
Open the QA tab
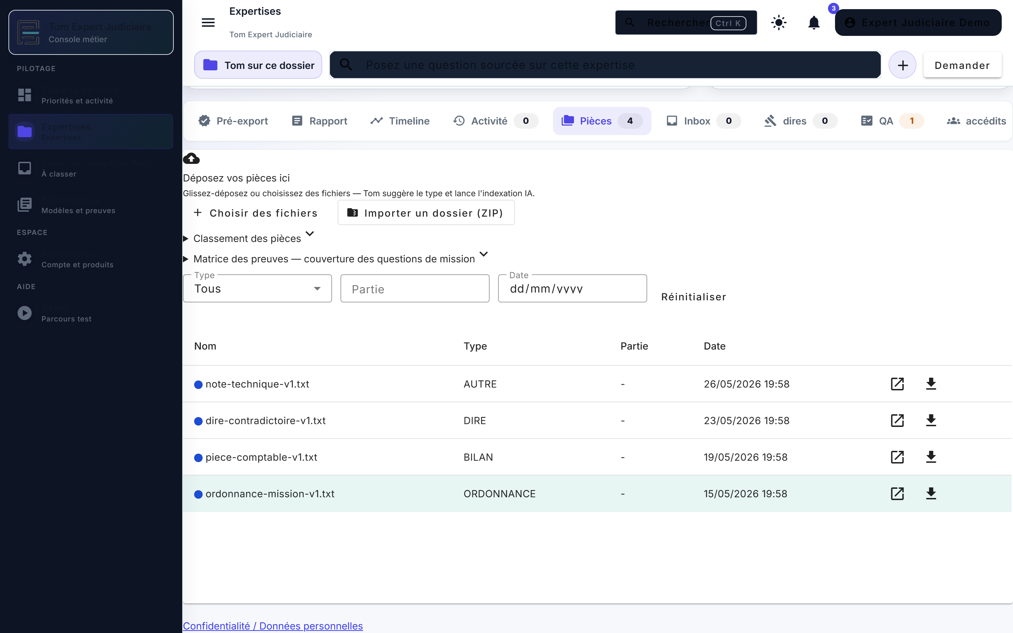point(892,121)
